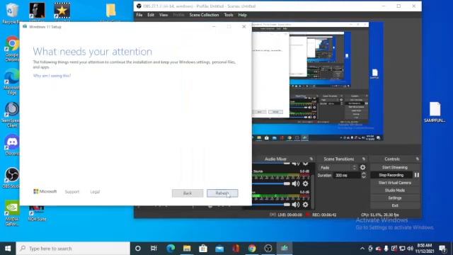
Task: Switch to OBS in the taskbar
Action: (x=268, y=249)
